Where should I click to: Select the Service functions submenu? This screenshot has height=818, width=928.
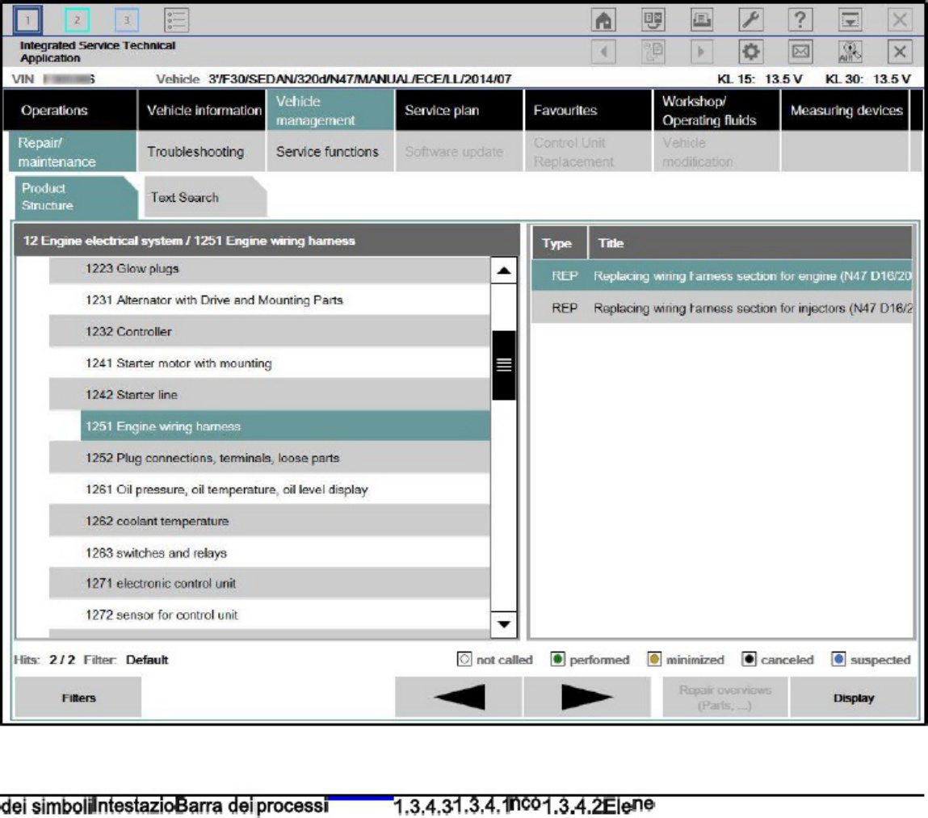[330, 152]
